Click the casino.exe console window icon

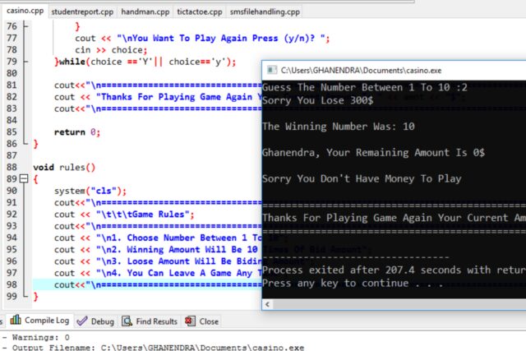(271, 70)
